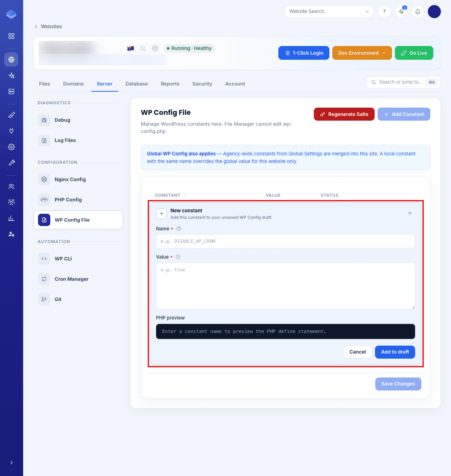Open Log Files

[78, 140]
